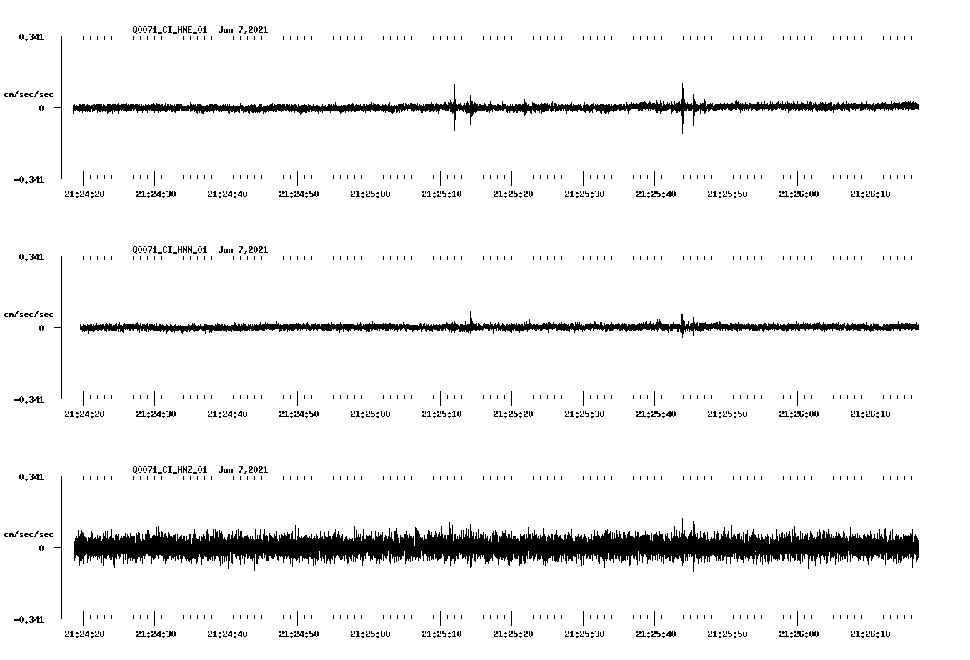Click time label 21:25:10 under HNE plot
Viewport: 970px width, 660px height.
pos(441,194)
